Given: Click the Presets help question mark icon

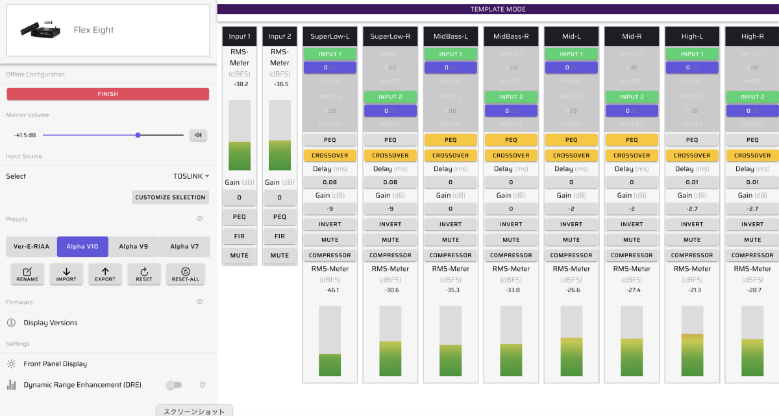Looking at the screenshot, I should point(199,219).
